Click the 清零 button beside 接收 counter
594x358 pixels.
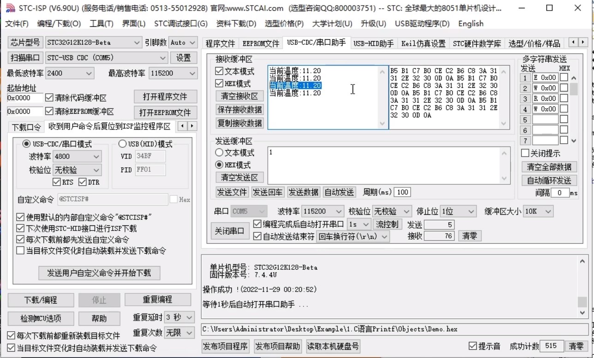[470, 236]
